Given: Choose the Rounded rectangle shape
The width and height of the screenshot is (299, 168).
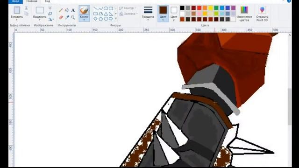Looking at the screenshot, I should click(95, 14).
